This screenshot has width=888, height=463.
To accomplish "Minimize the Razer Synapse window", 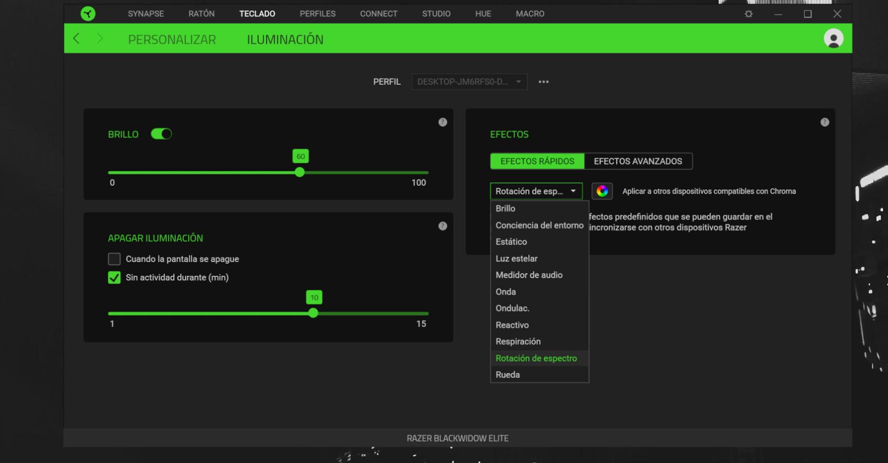I will [x=778, y=14].
